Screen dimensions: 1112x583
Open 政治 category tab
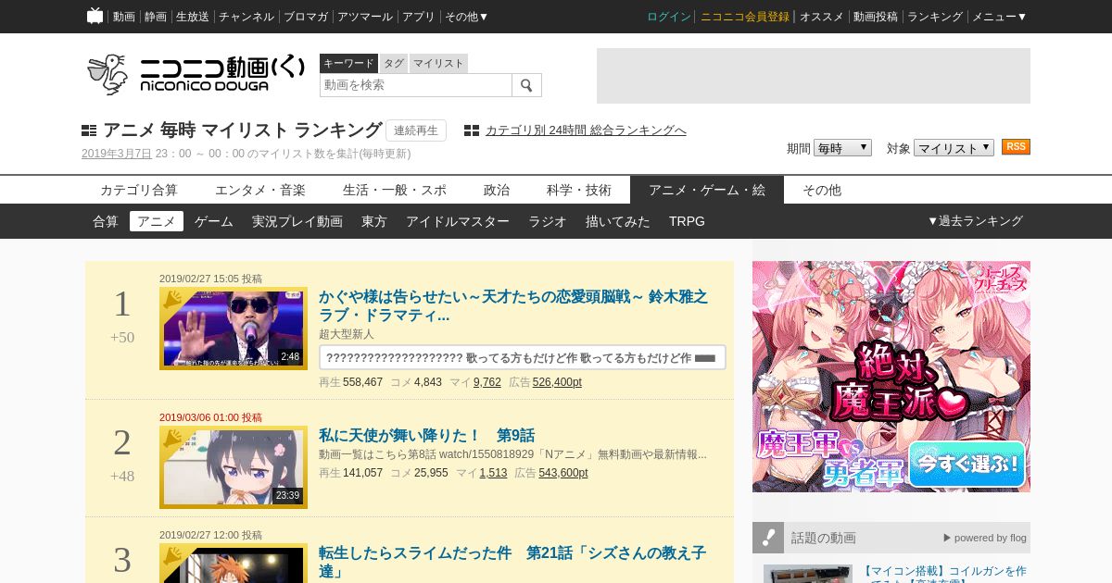point(497,190)
